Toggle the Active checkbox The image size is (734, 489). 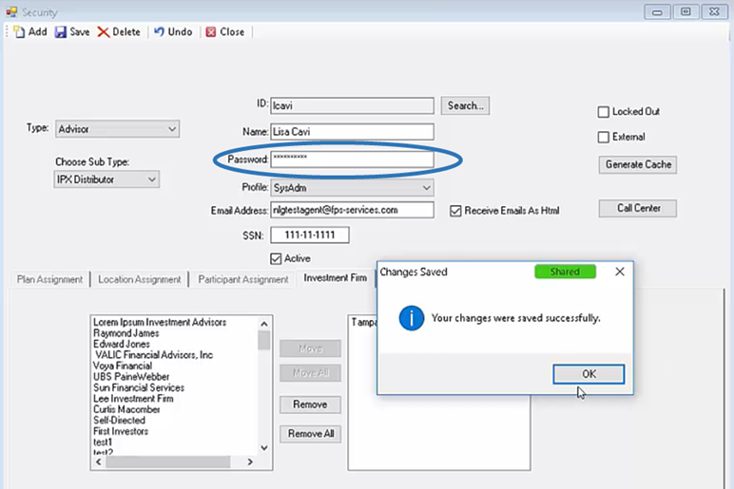coord(277,258)
